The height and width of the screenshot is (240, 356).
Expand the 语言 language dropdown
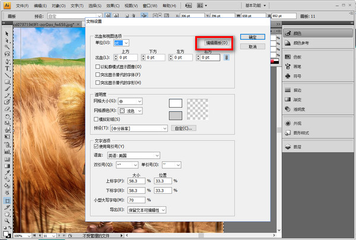tap(138, 156)
